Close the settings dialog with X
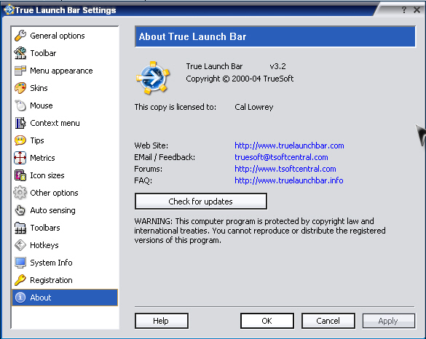 click(417, 9)
